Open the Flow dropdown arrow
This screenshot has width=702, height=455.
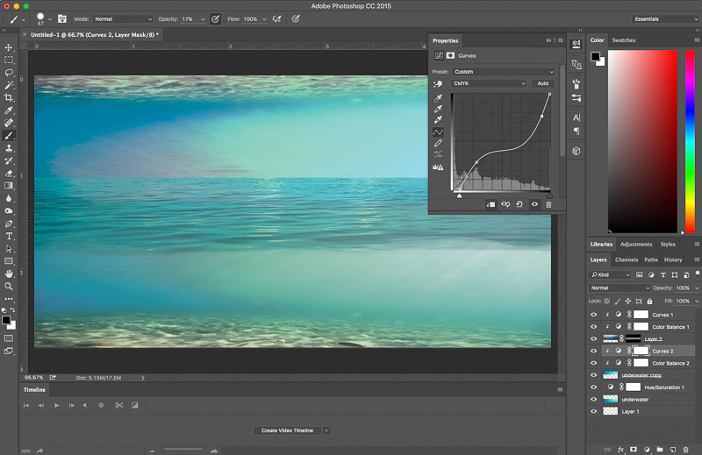265,19
